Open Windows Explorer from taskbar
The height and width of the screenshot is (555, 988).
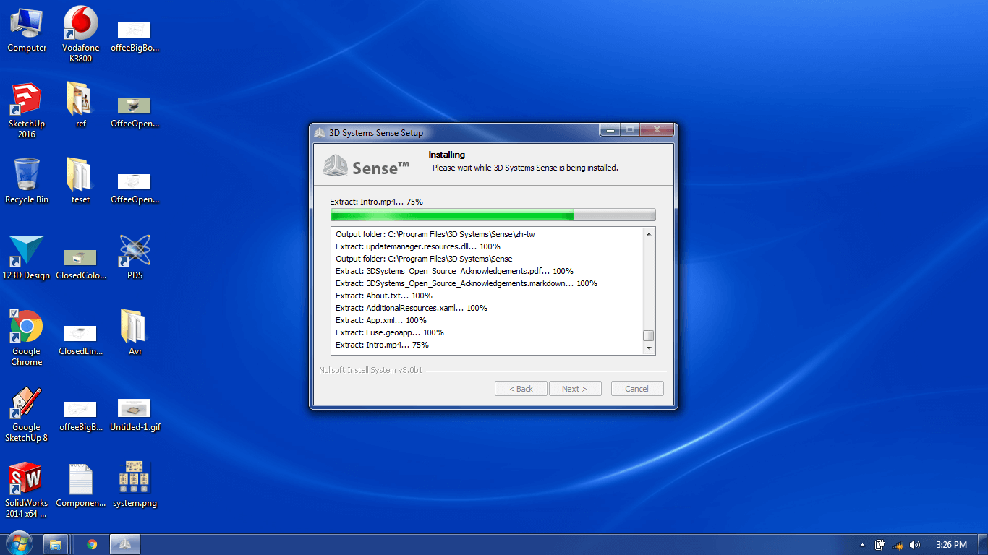[x=56, y=544]
